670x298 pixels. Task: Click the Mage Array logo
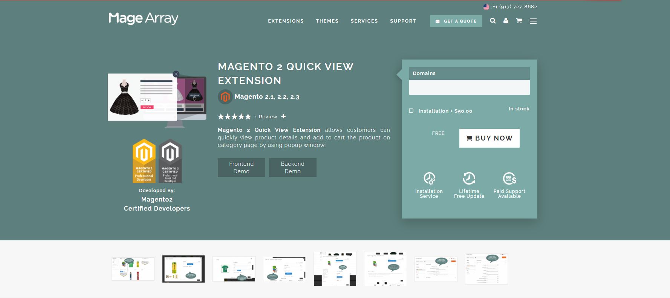pos(143,18)
